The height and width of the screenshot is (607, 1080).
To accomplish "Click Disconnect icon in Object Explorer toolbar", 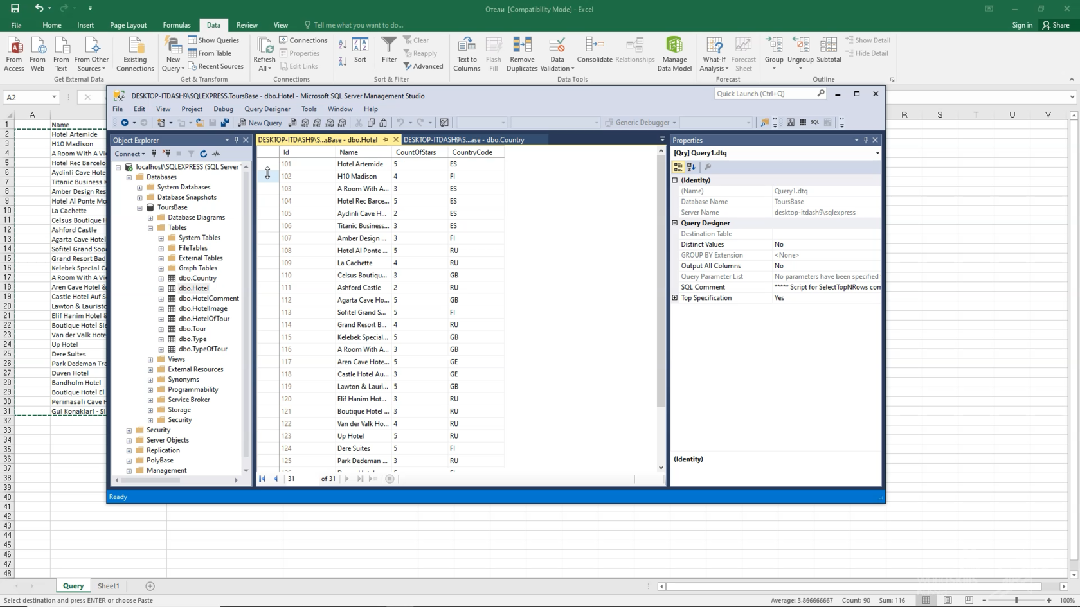I will (x=166, y=154).
